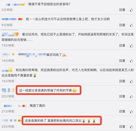
Task: Reply to the comment from 20分钟前
Action: [122, 96]
